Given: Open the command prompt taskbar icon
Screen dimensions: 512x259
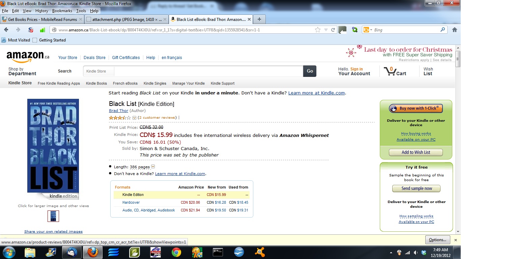Looking at the screenshot, I should pyautogui.click(x=218, y=252).
